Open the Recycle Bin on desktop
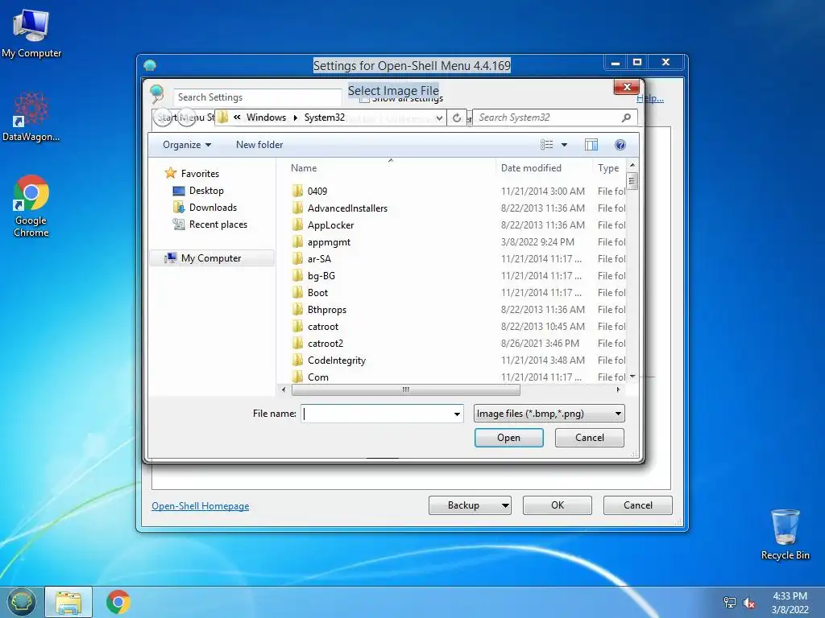The image size is (825, 618). (x=785, y=534)
